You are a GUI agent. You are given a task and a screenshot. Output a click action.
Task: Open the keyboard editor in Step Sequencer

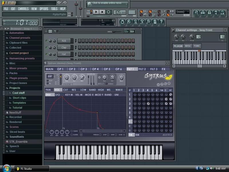(x=132, y=31)
